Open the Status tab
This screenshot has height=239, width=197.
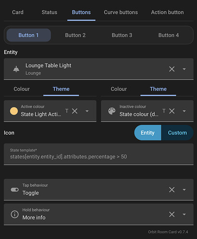49,12
